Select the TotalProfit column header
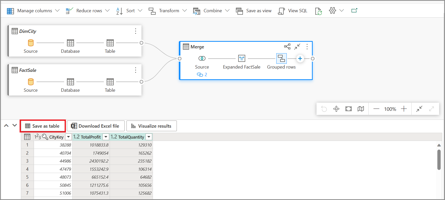The image size is (445, 200). point(91,137)
